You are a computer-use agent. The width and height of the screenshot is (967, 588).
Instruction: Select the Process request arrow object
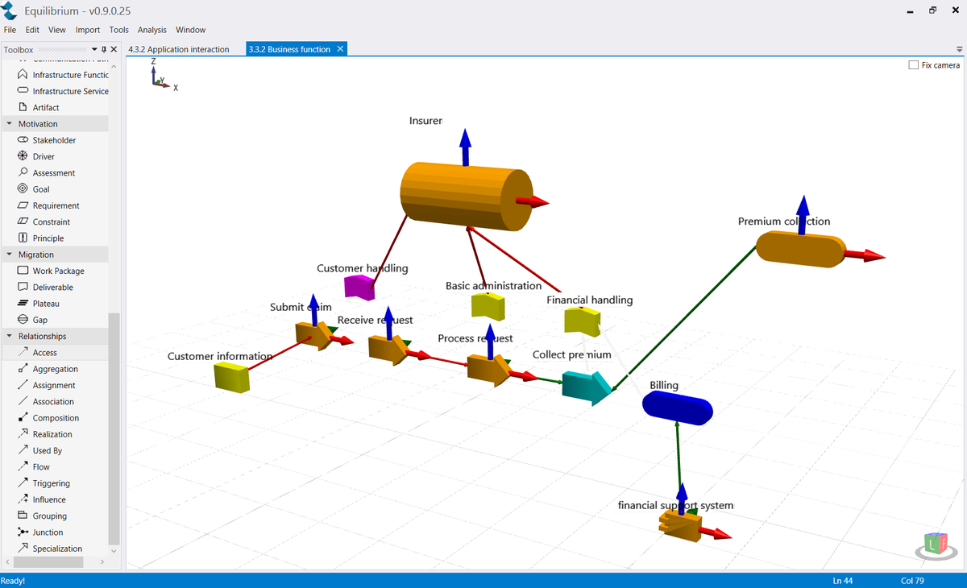click(488, 370)
